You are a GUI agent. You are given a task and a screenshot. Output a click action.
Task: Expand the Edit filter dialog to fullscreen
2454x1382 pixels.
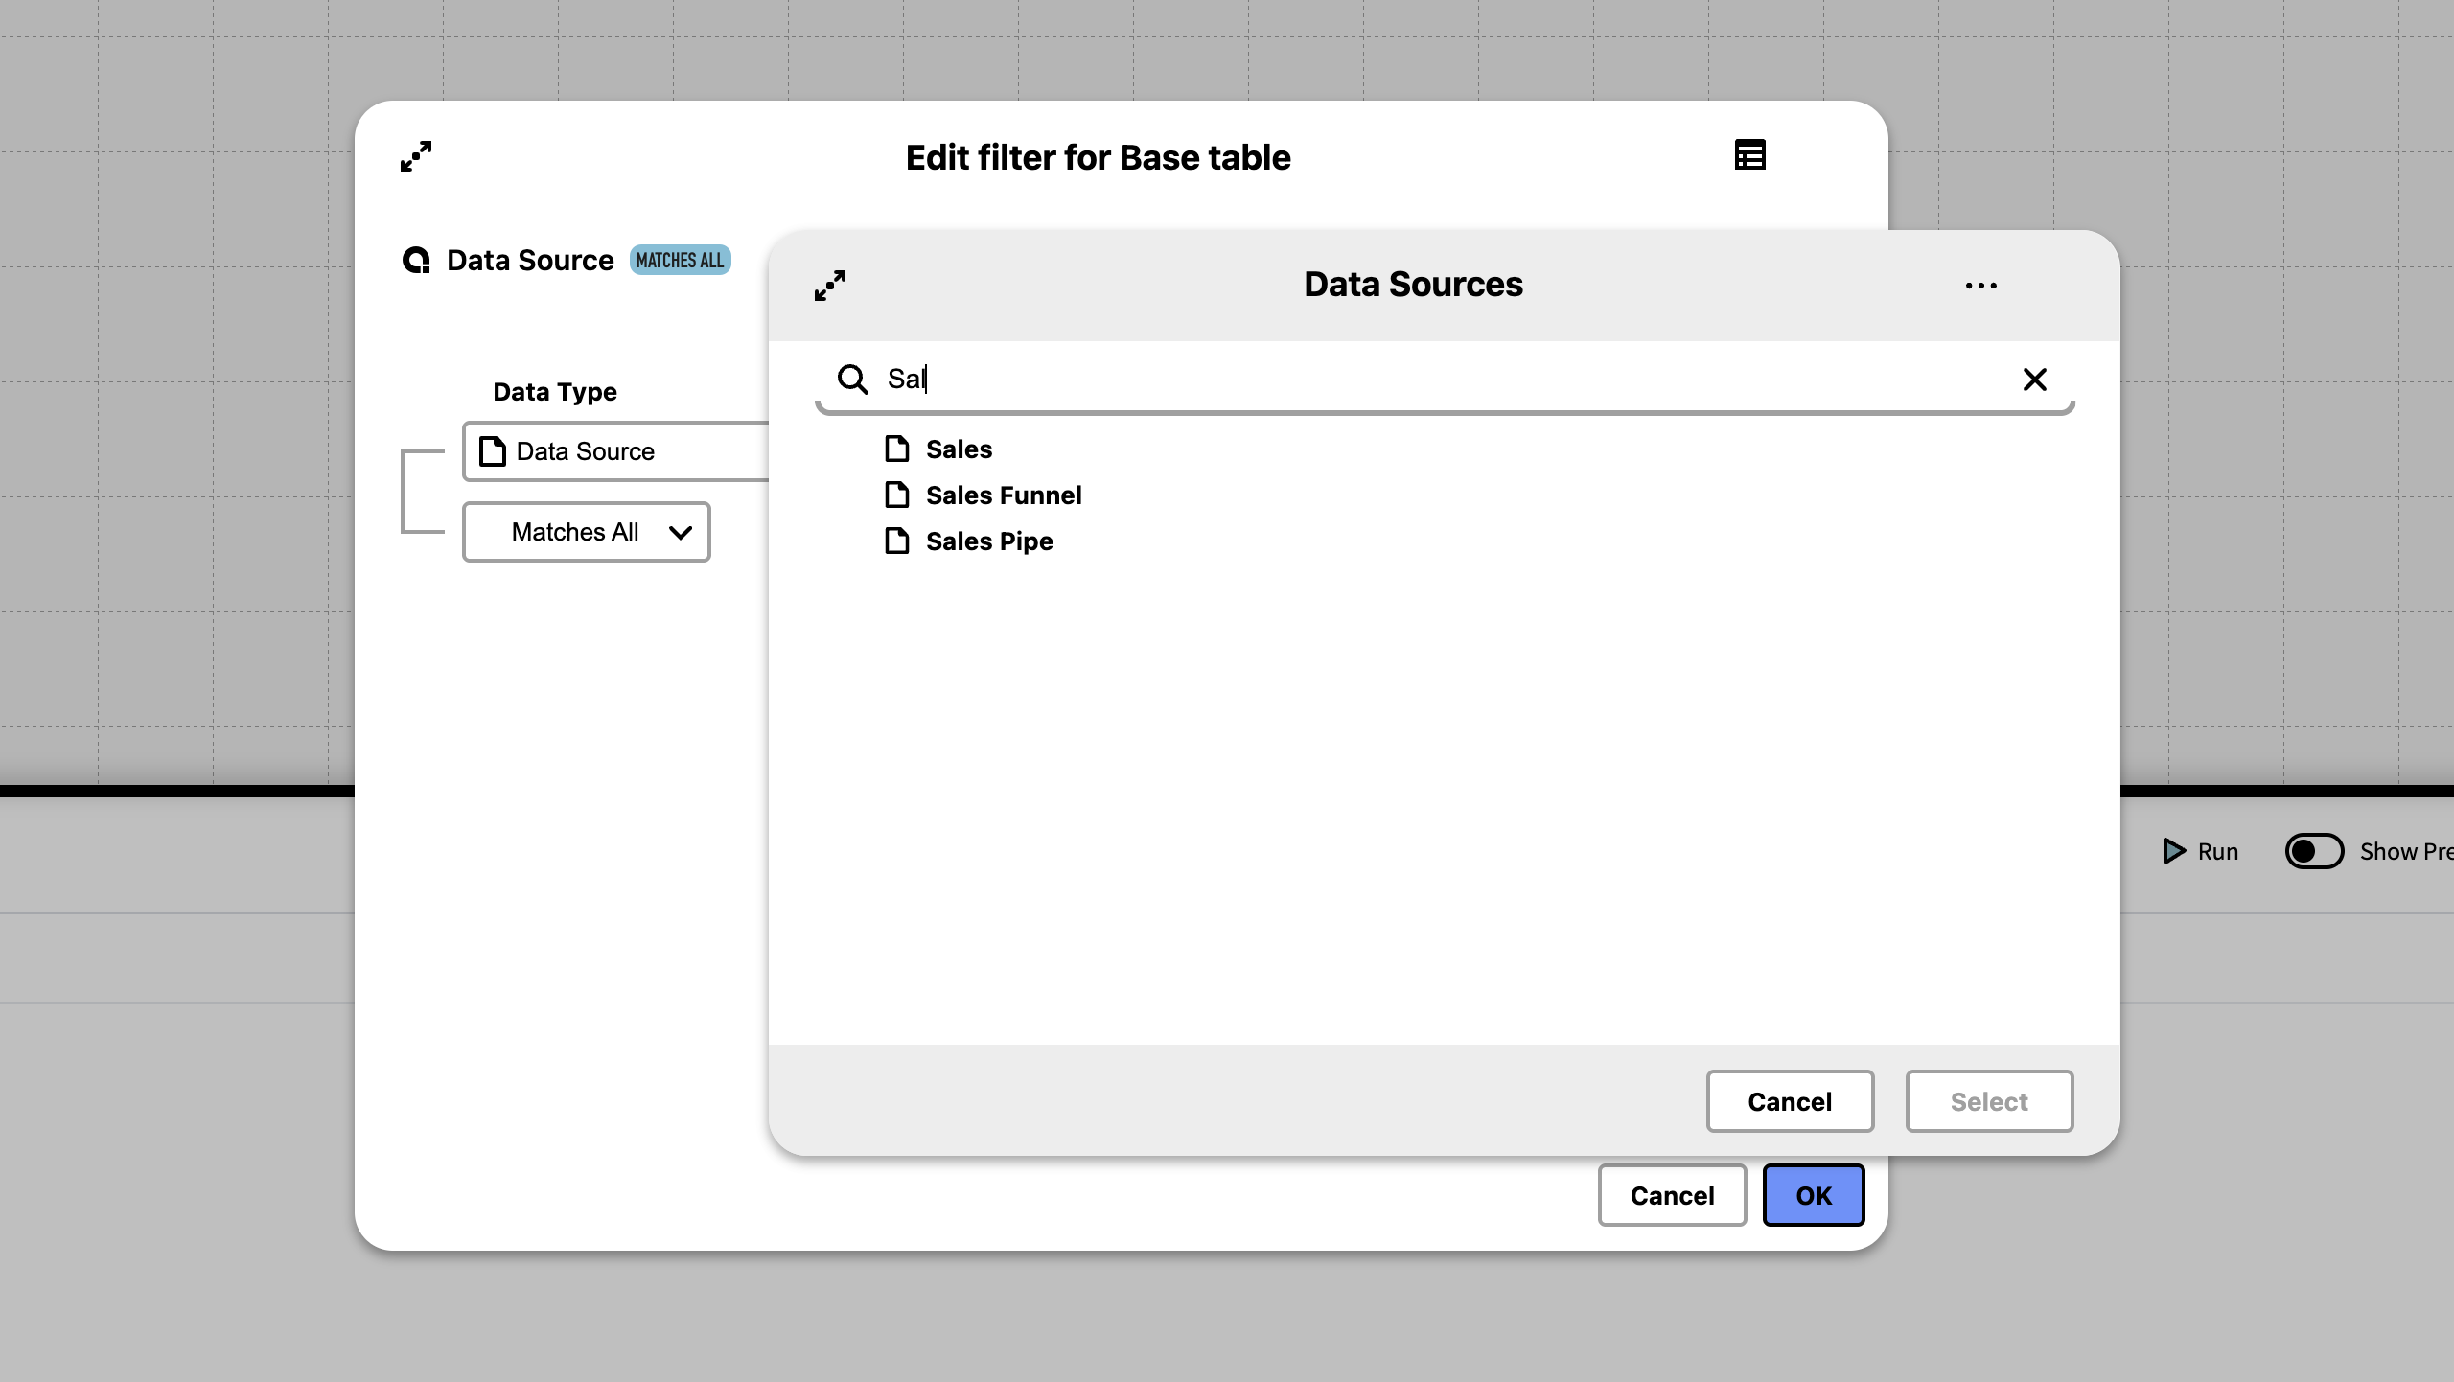tap(416, 156)
